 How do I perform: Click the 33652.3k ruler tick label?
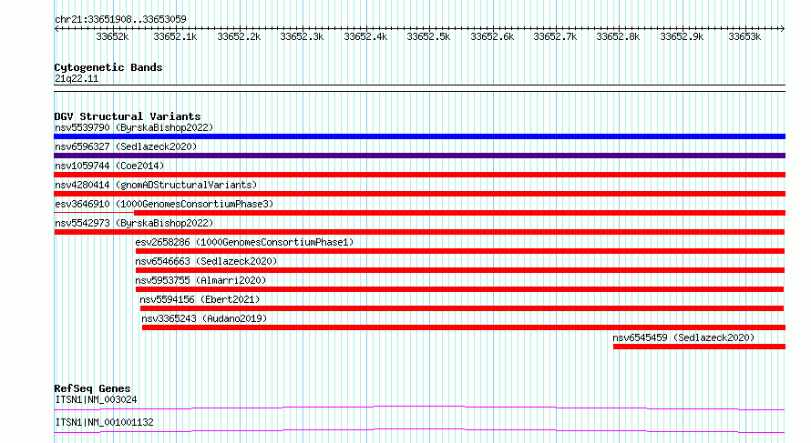[x=302, y=36]
